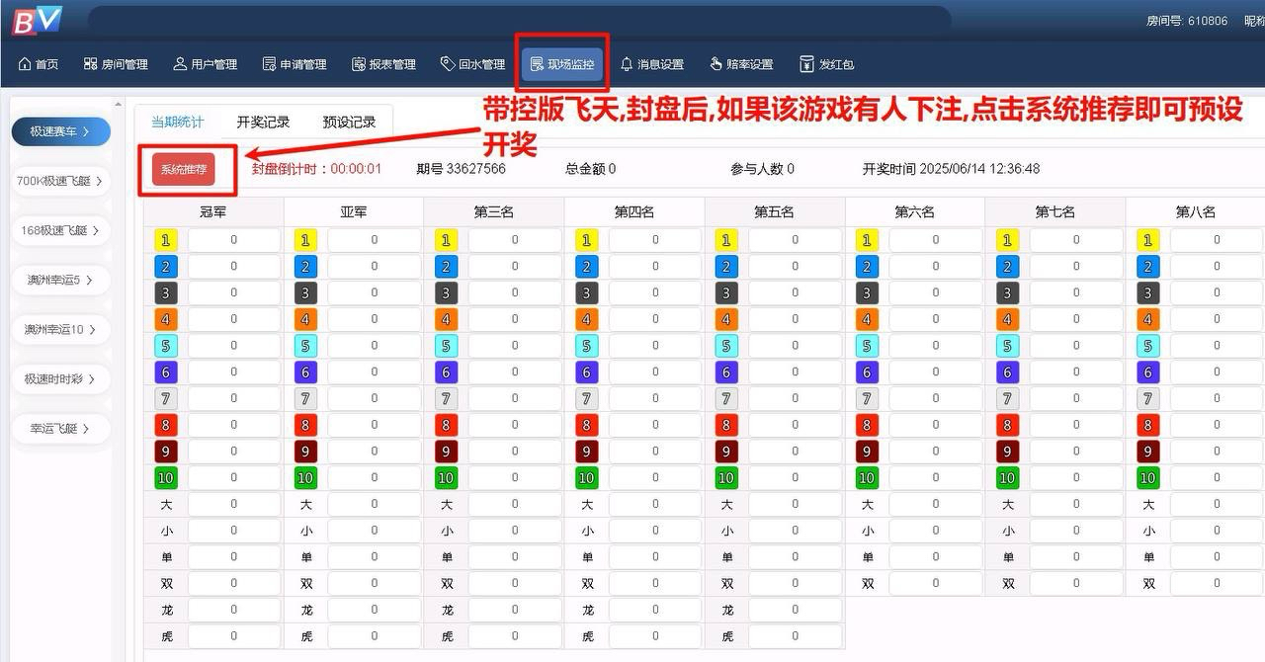
Task: Click the 冠军 number 1 amount field
Action: click(x=234, y=240)
